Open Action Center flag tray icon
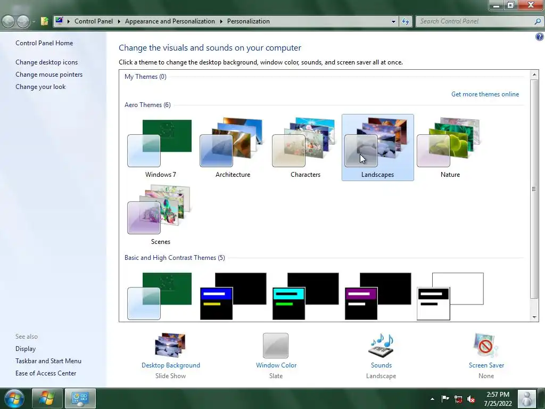Image resolution: width=545 pixels, height=409 pixels. 445,398
